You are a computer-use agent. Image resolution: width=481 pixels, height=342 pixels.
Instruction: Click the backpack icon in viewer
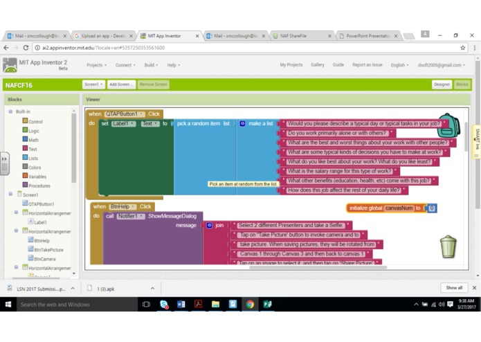(448, 125)
